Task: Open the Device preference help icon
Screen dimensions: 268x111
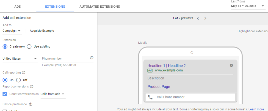Action: point(31,104)
